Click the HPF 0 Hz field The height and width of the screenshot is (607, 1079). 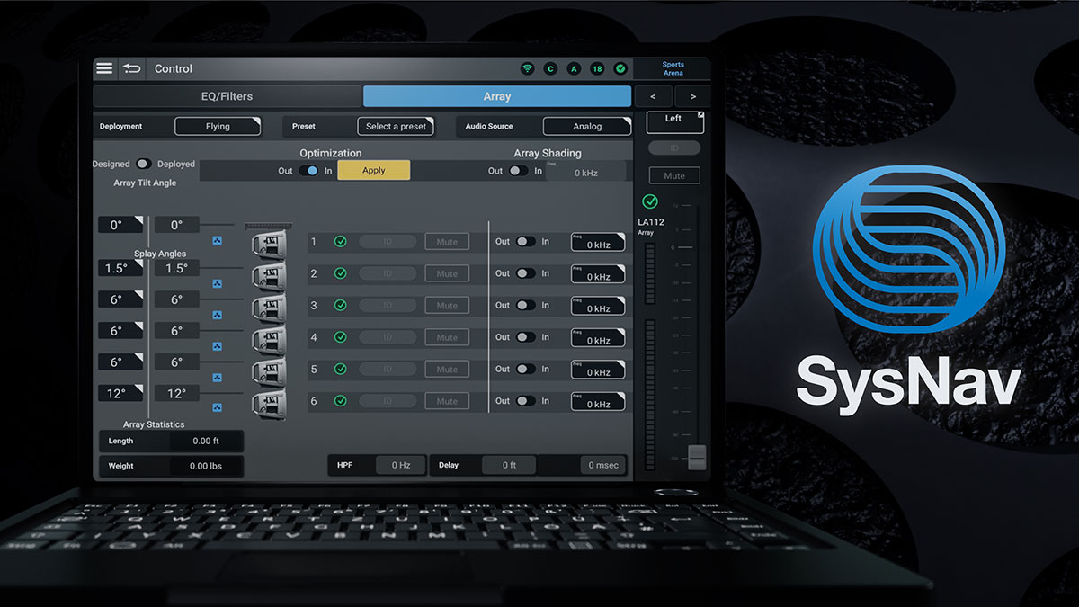(400, 465)
